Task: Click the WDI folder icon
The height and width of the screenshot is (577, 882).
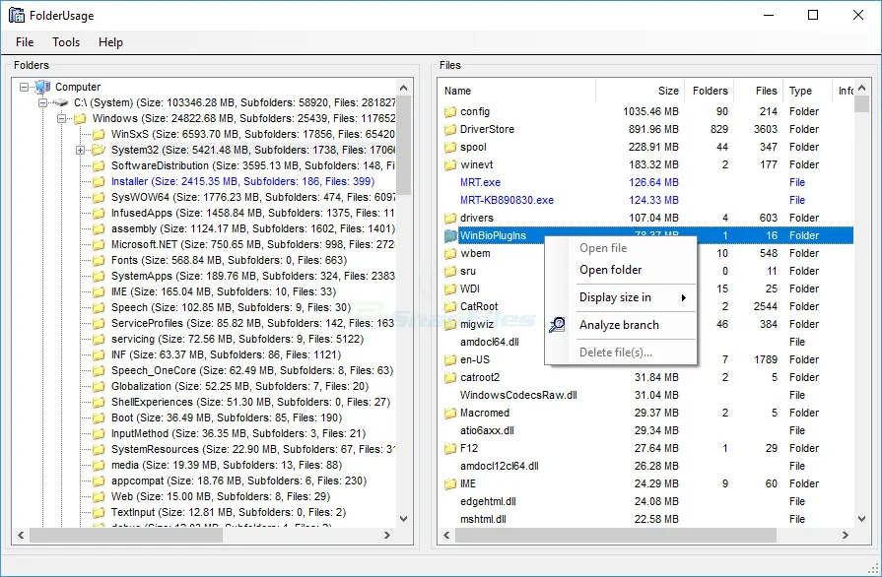Action: [x=450, y=288]
